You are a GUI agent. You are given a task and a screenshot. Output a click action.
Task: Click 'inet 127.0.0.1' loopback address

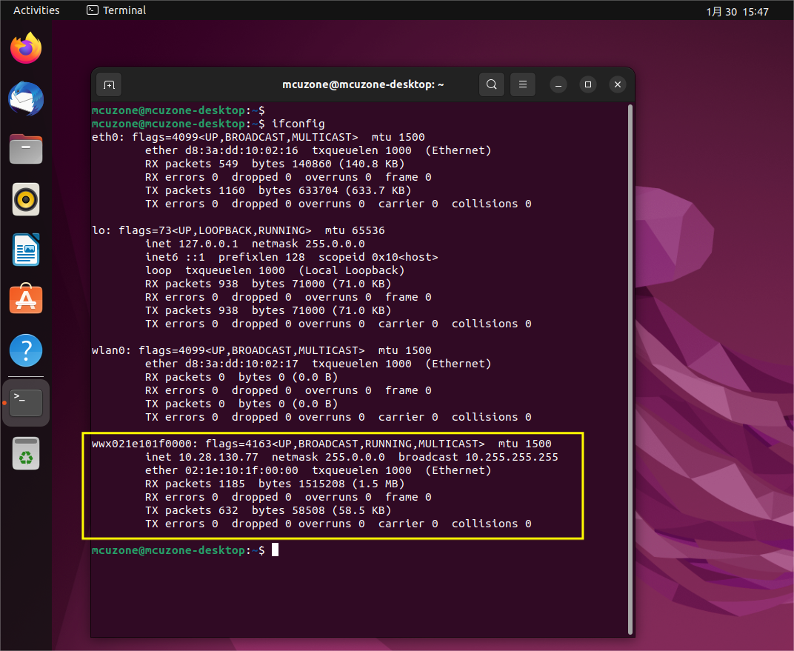point(191,244)
